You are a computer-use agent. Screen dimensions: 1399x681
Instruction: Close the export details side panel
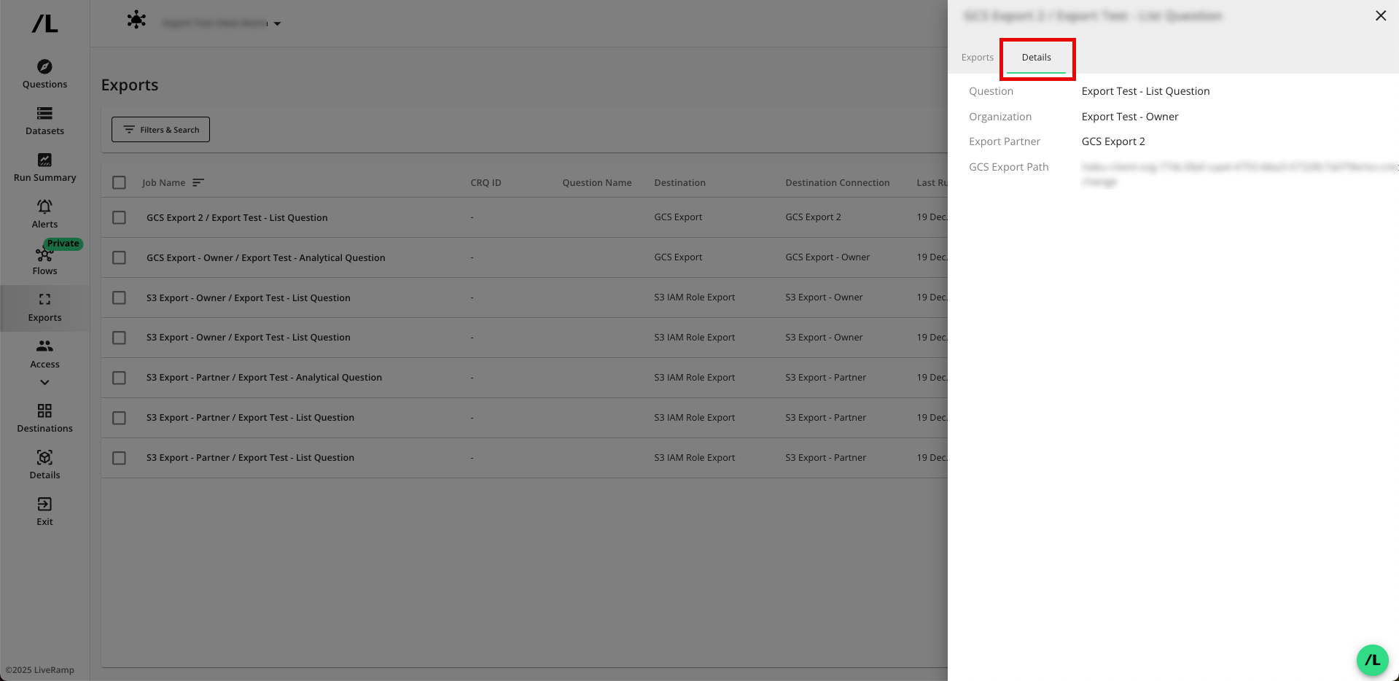click(x=1380, y=15)
